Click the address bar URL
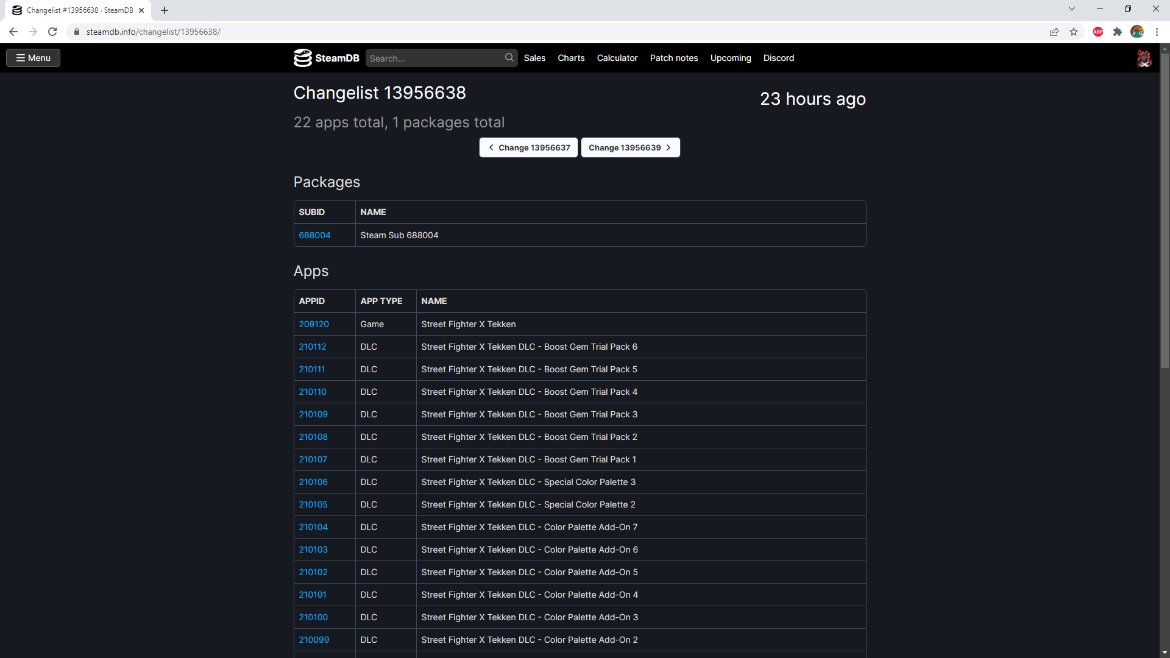This screenshot has width=1170, height=658. click(154, 32)
